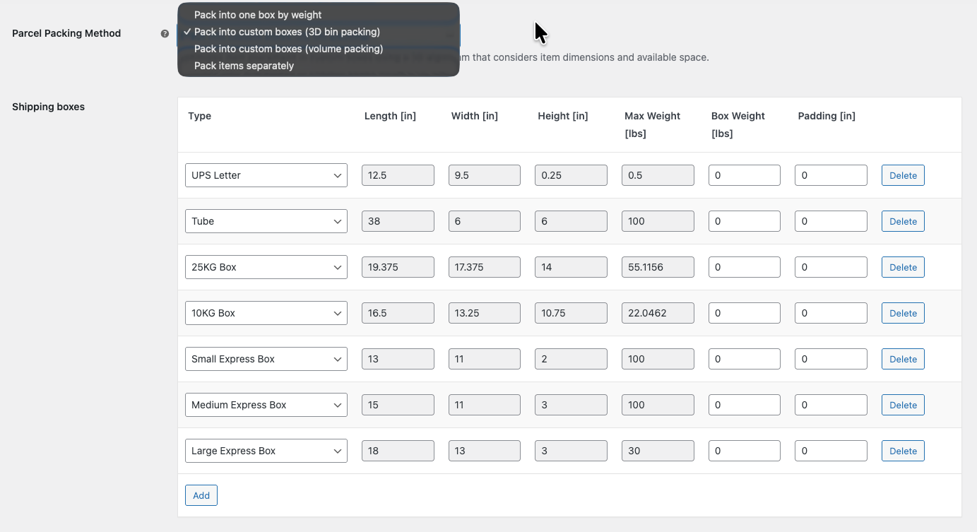The width and height of the screenshot is (977, 532).
Task: Select 'Pack items separately' option
Action: 244,66
